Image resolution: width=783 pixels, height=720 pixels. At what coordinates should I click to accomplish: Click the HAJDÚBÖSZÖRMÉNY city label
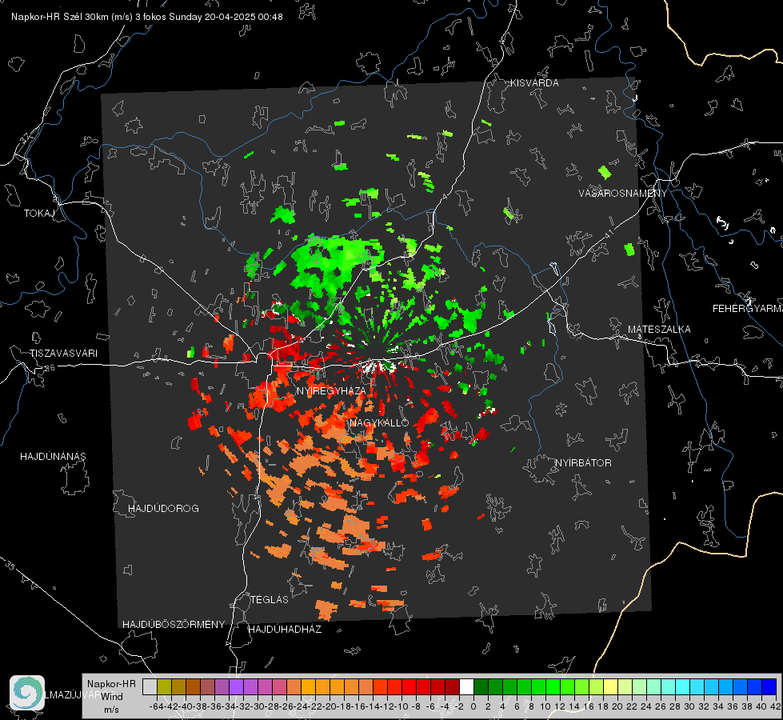(174, 625)
